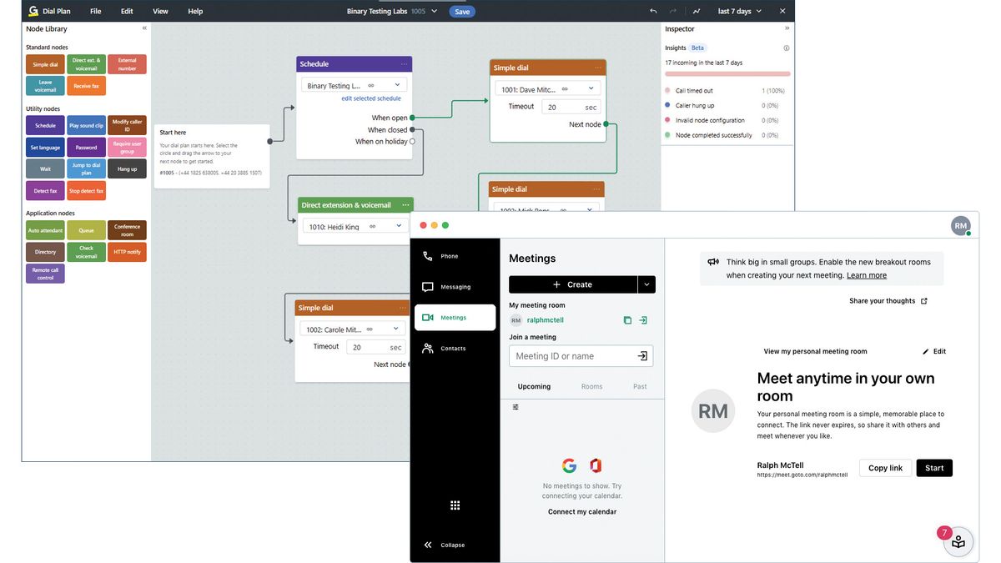
Task: Click link icon beside 1002: Carole Mit
Action: 370,329
